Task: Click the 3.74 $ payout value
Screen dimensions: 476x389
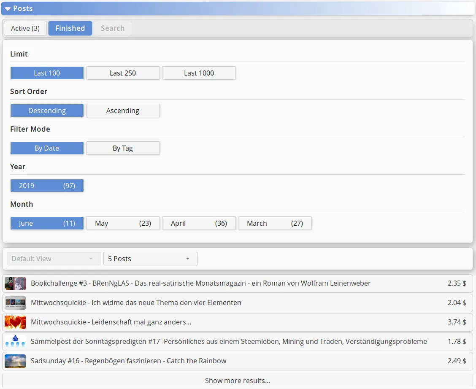Action: (x=457, y=322)
